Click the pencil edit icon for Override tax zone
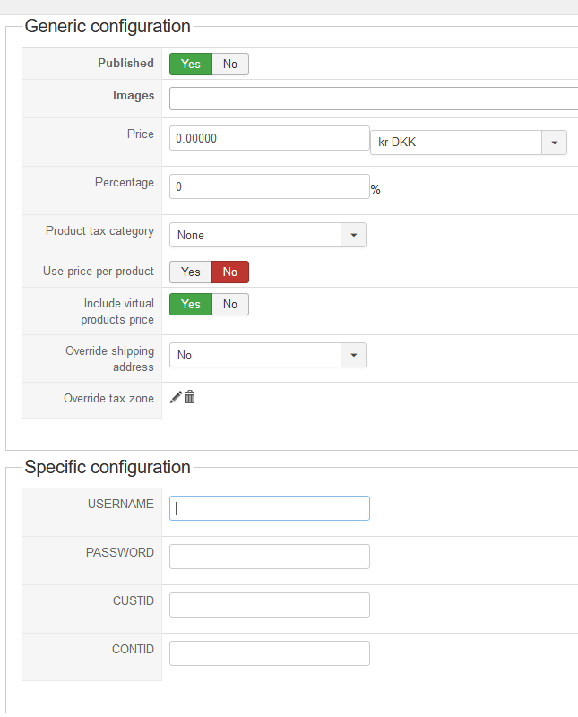This screenshot has height=717, width=578. coord(176,397)
